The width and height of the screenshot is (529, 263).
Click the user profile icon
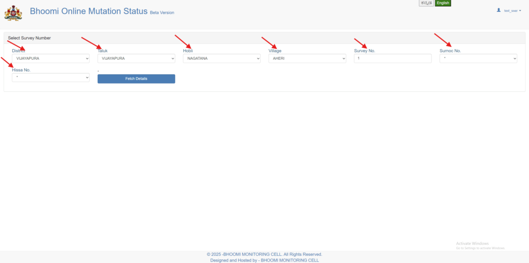pos(499,10)
